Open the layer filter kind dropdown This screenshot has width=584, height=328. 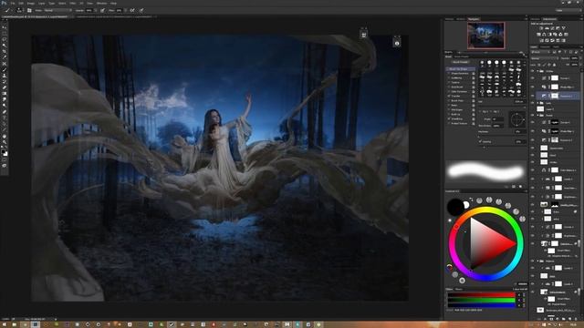(540, 52)
